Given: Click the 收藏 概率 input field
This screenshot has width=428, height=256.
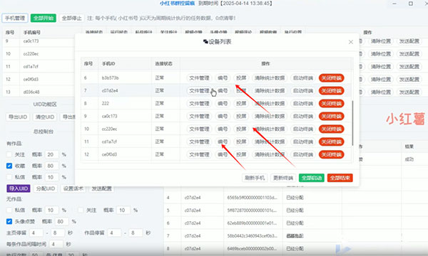Looking at the screenshot, I should point(52,166).
